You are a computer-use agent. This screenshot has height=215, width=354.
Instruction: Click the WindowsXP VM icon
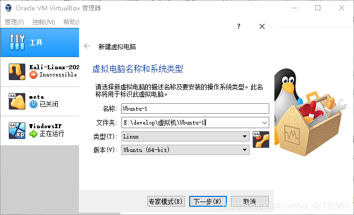pyautogui.click(x=17, y=131)
